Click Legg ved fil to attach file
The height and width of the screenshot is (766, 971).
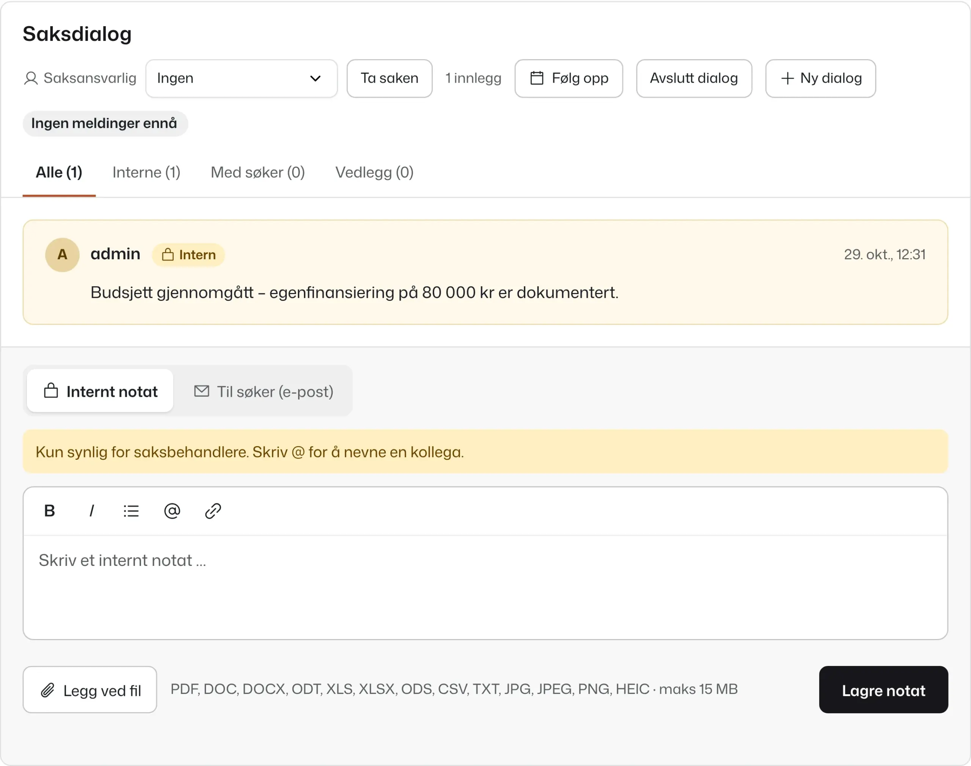[x=90, y=690]
